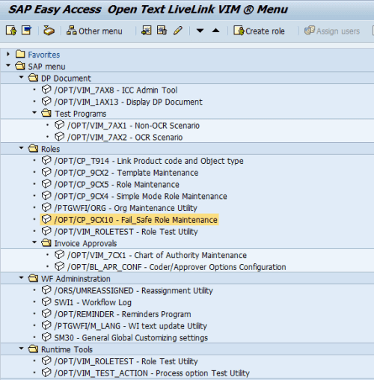This screenshot has height=380, width=374.
Task: Collapse the Invoice Approvals folder
Action: click(x=34, y=242)
